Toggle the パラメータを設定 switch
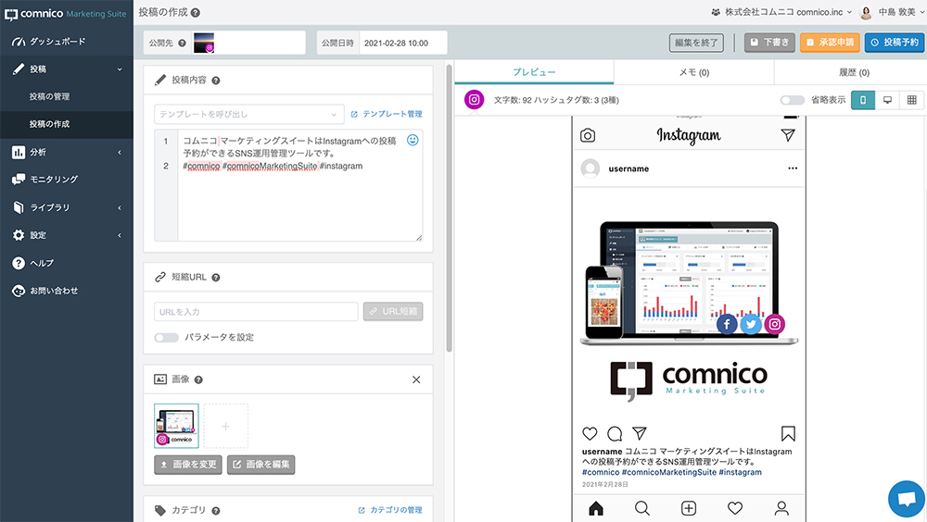This screenshot has width=927, height=522. [x=166, y=338]
